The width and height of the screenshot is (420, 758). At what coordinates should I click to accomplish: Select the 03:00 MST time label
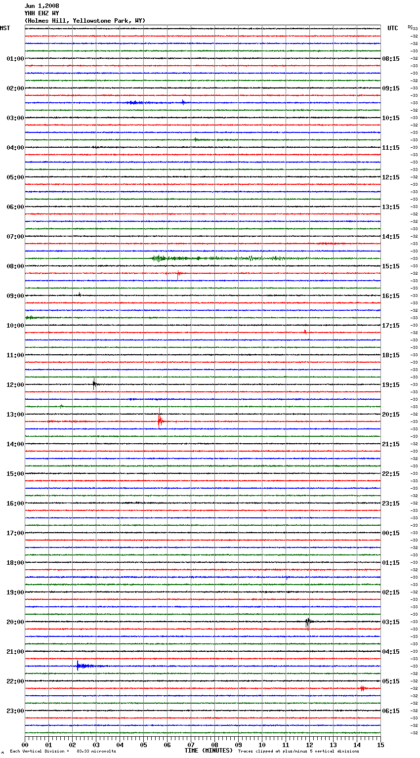point(15,118)
